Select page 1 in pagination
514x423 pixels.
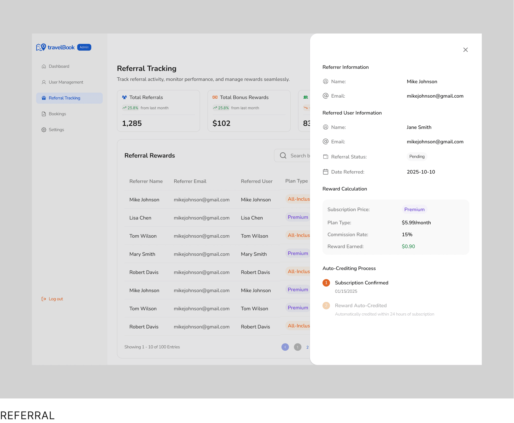297,347
